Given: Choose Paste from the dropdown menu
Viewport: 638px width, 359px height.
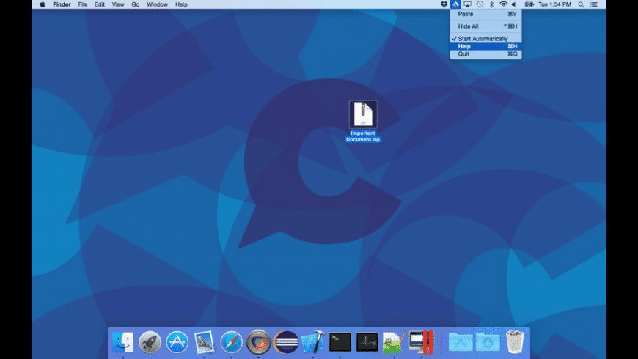Looking at the screenshot, I should pyautogui.click(x=485, y=14).
